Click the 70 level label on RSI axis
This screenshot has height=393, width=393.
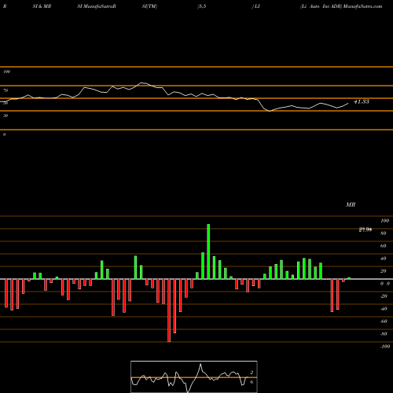pyautogui.click(x=6, y=90)
